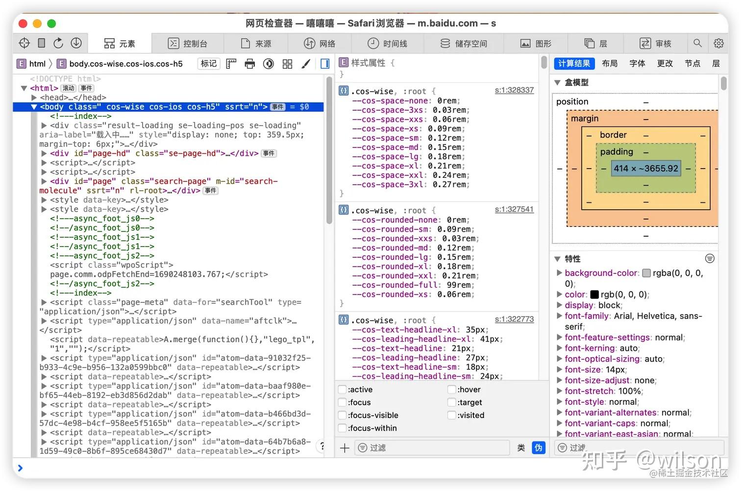Open the Web Inspector settings gear
This screenshot has width=741, height=491.
point(718,43)
